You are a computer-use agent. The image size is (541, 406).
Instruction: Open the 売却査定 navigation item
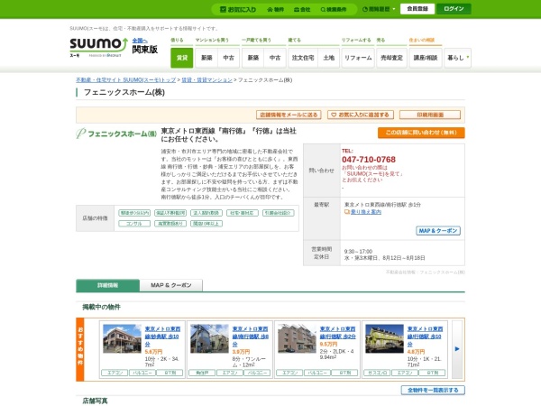tap(391, 58)
